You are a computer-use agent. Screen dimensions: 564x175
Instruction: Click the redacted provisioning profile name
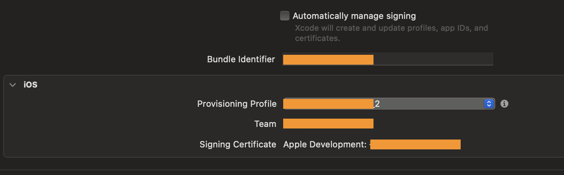coord(328,104)
